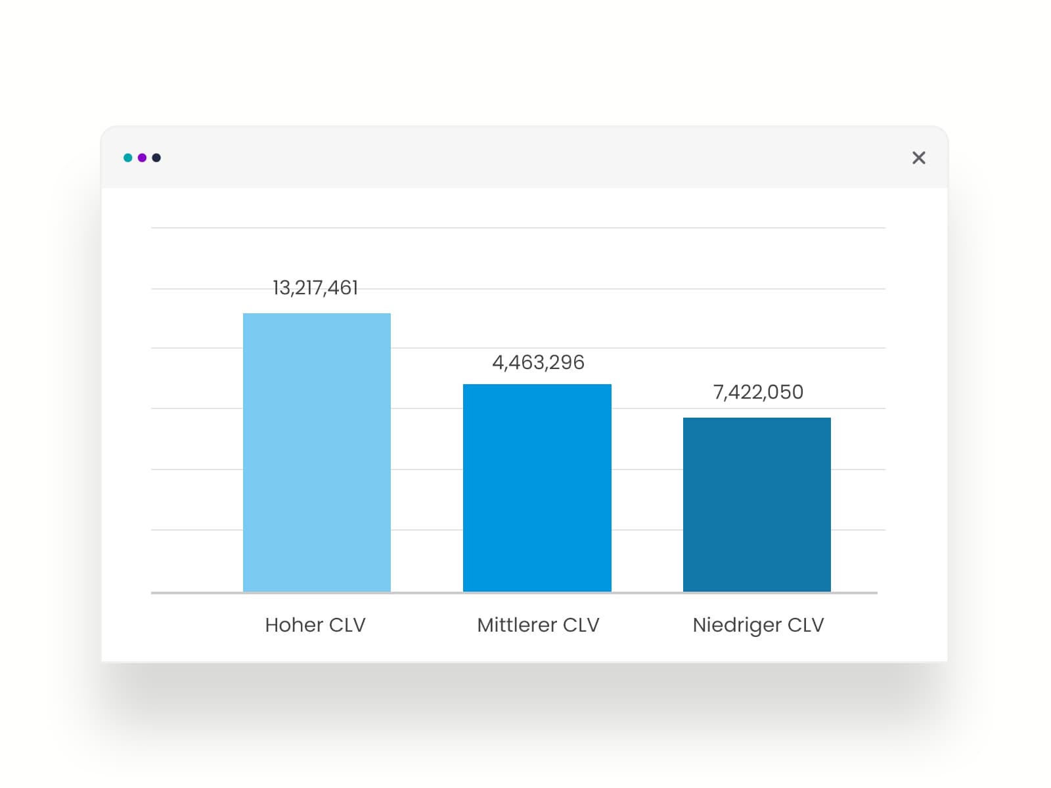Click the gap between Mittlerer and Niedriger bars
Image resolution: width=1051 pixels, height=788 pixels.
[647, 492]
